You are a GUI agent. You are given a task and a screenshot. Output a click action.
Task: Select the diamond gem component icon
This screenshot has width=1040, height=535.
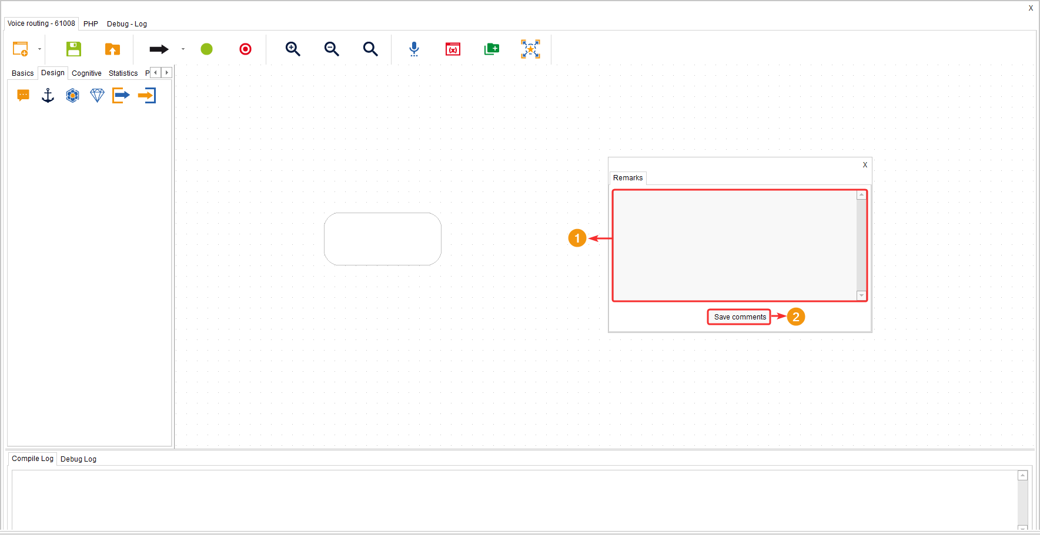click(97, 95)
